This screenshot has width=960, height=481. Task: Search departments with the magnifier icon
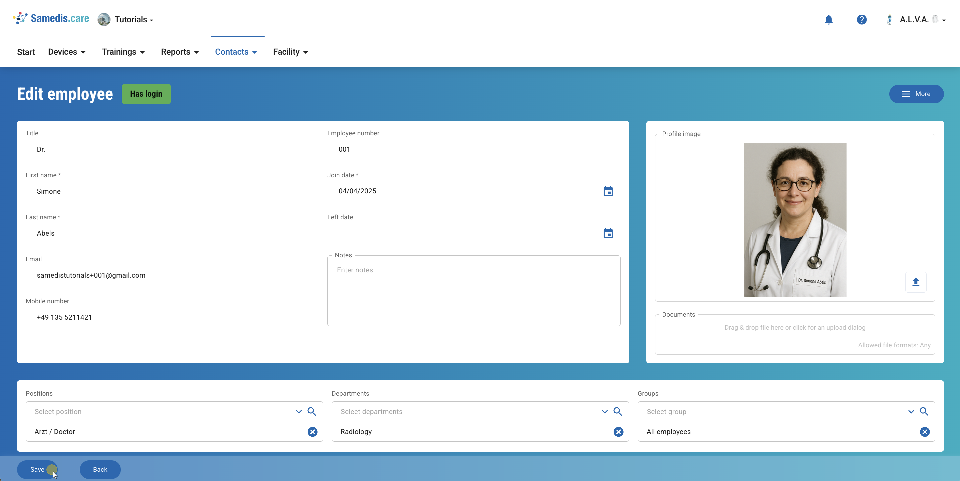[x=618, y=411]
